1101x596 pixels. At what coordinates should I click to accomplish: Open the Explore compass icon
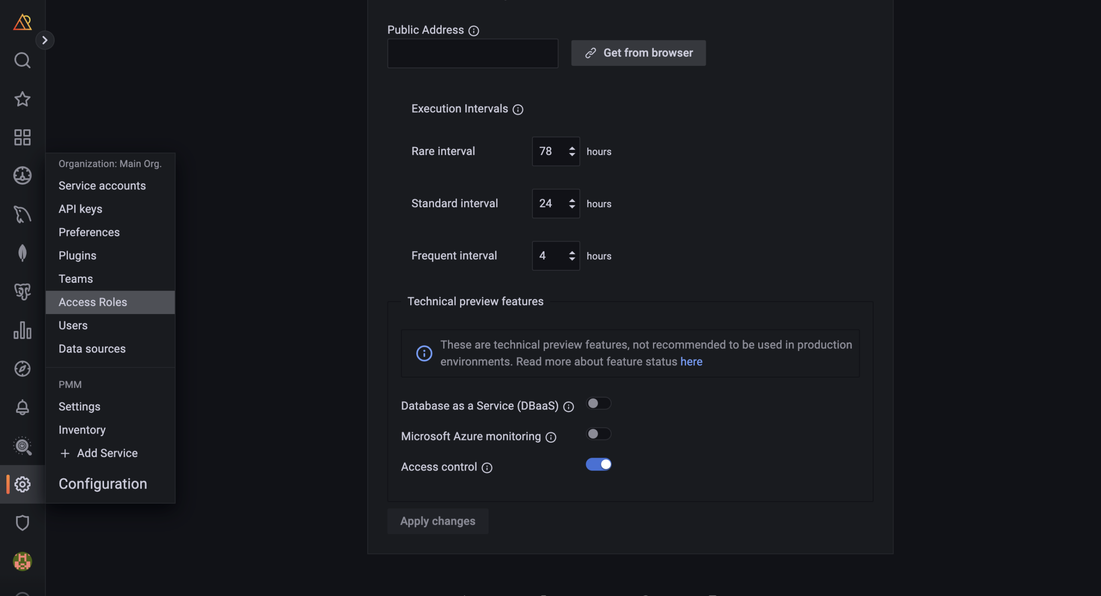pyautogui.click(x=22, y=368)
